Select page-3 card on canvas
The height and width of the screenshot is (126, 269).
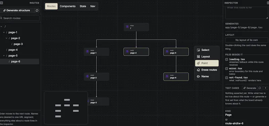pyautogui.click(x=98, y=102)
